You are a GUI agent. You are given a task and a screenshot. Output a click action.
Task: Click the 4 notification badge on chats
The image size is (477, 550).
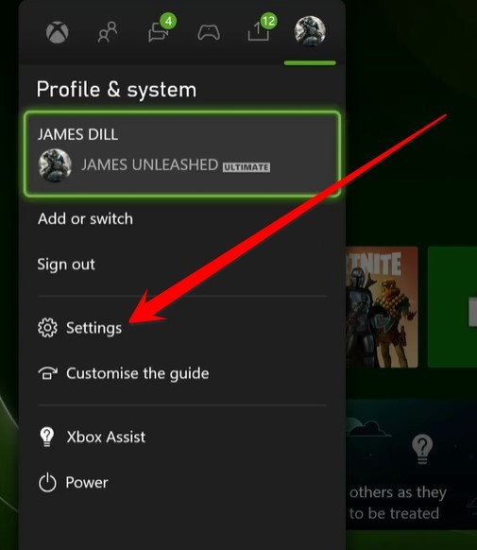[x=168, y=22]
